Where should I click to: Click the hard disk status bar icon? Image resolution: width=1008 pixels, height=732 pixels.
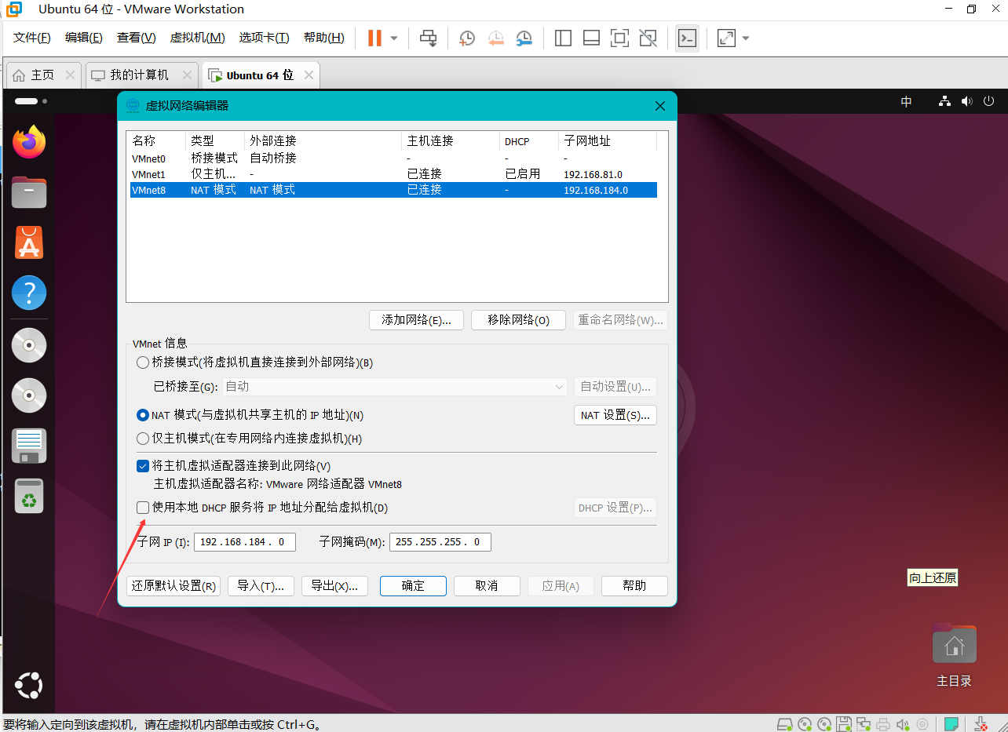click(784, 723)
